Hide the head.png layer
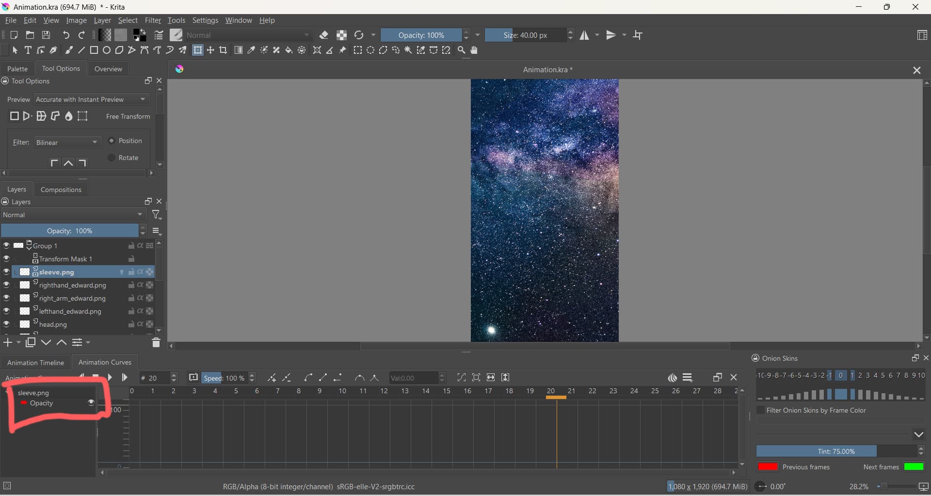The image size is (931, 496). pyautogui.click(x=6, y=324)
